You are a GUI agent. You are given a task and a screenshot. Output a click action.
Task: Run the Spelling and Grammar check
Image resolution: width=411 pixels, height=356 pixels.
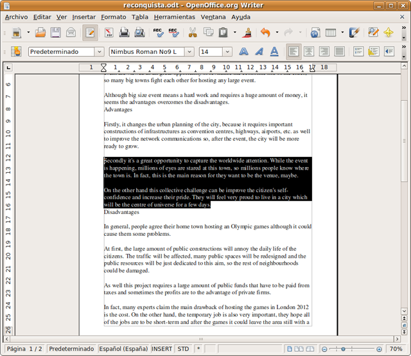pyautogui.click(x=158, y=32)
